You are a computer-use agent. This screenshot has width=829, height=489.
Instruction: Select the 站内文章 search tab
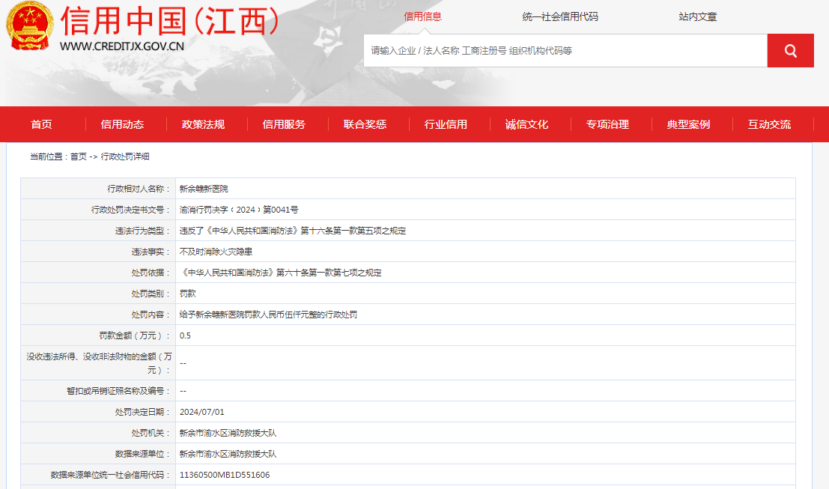(x=697, y=17)
